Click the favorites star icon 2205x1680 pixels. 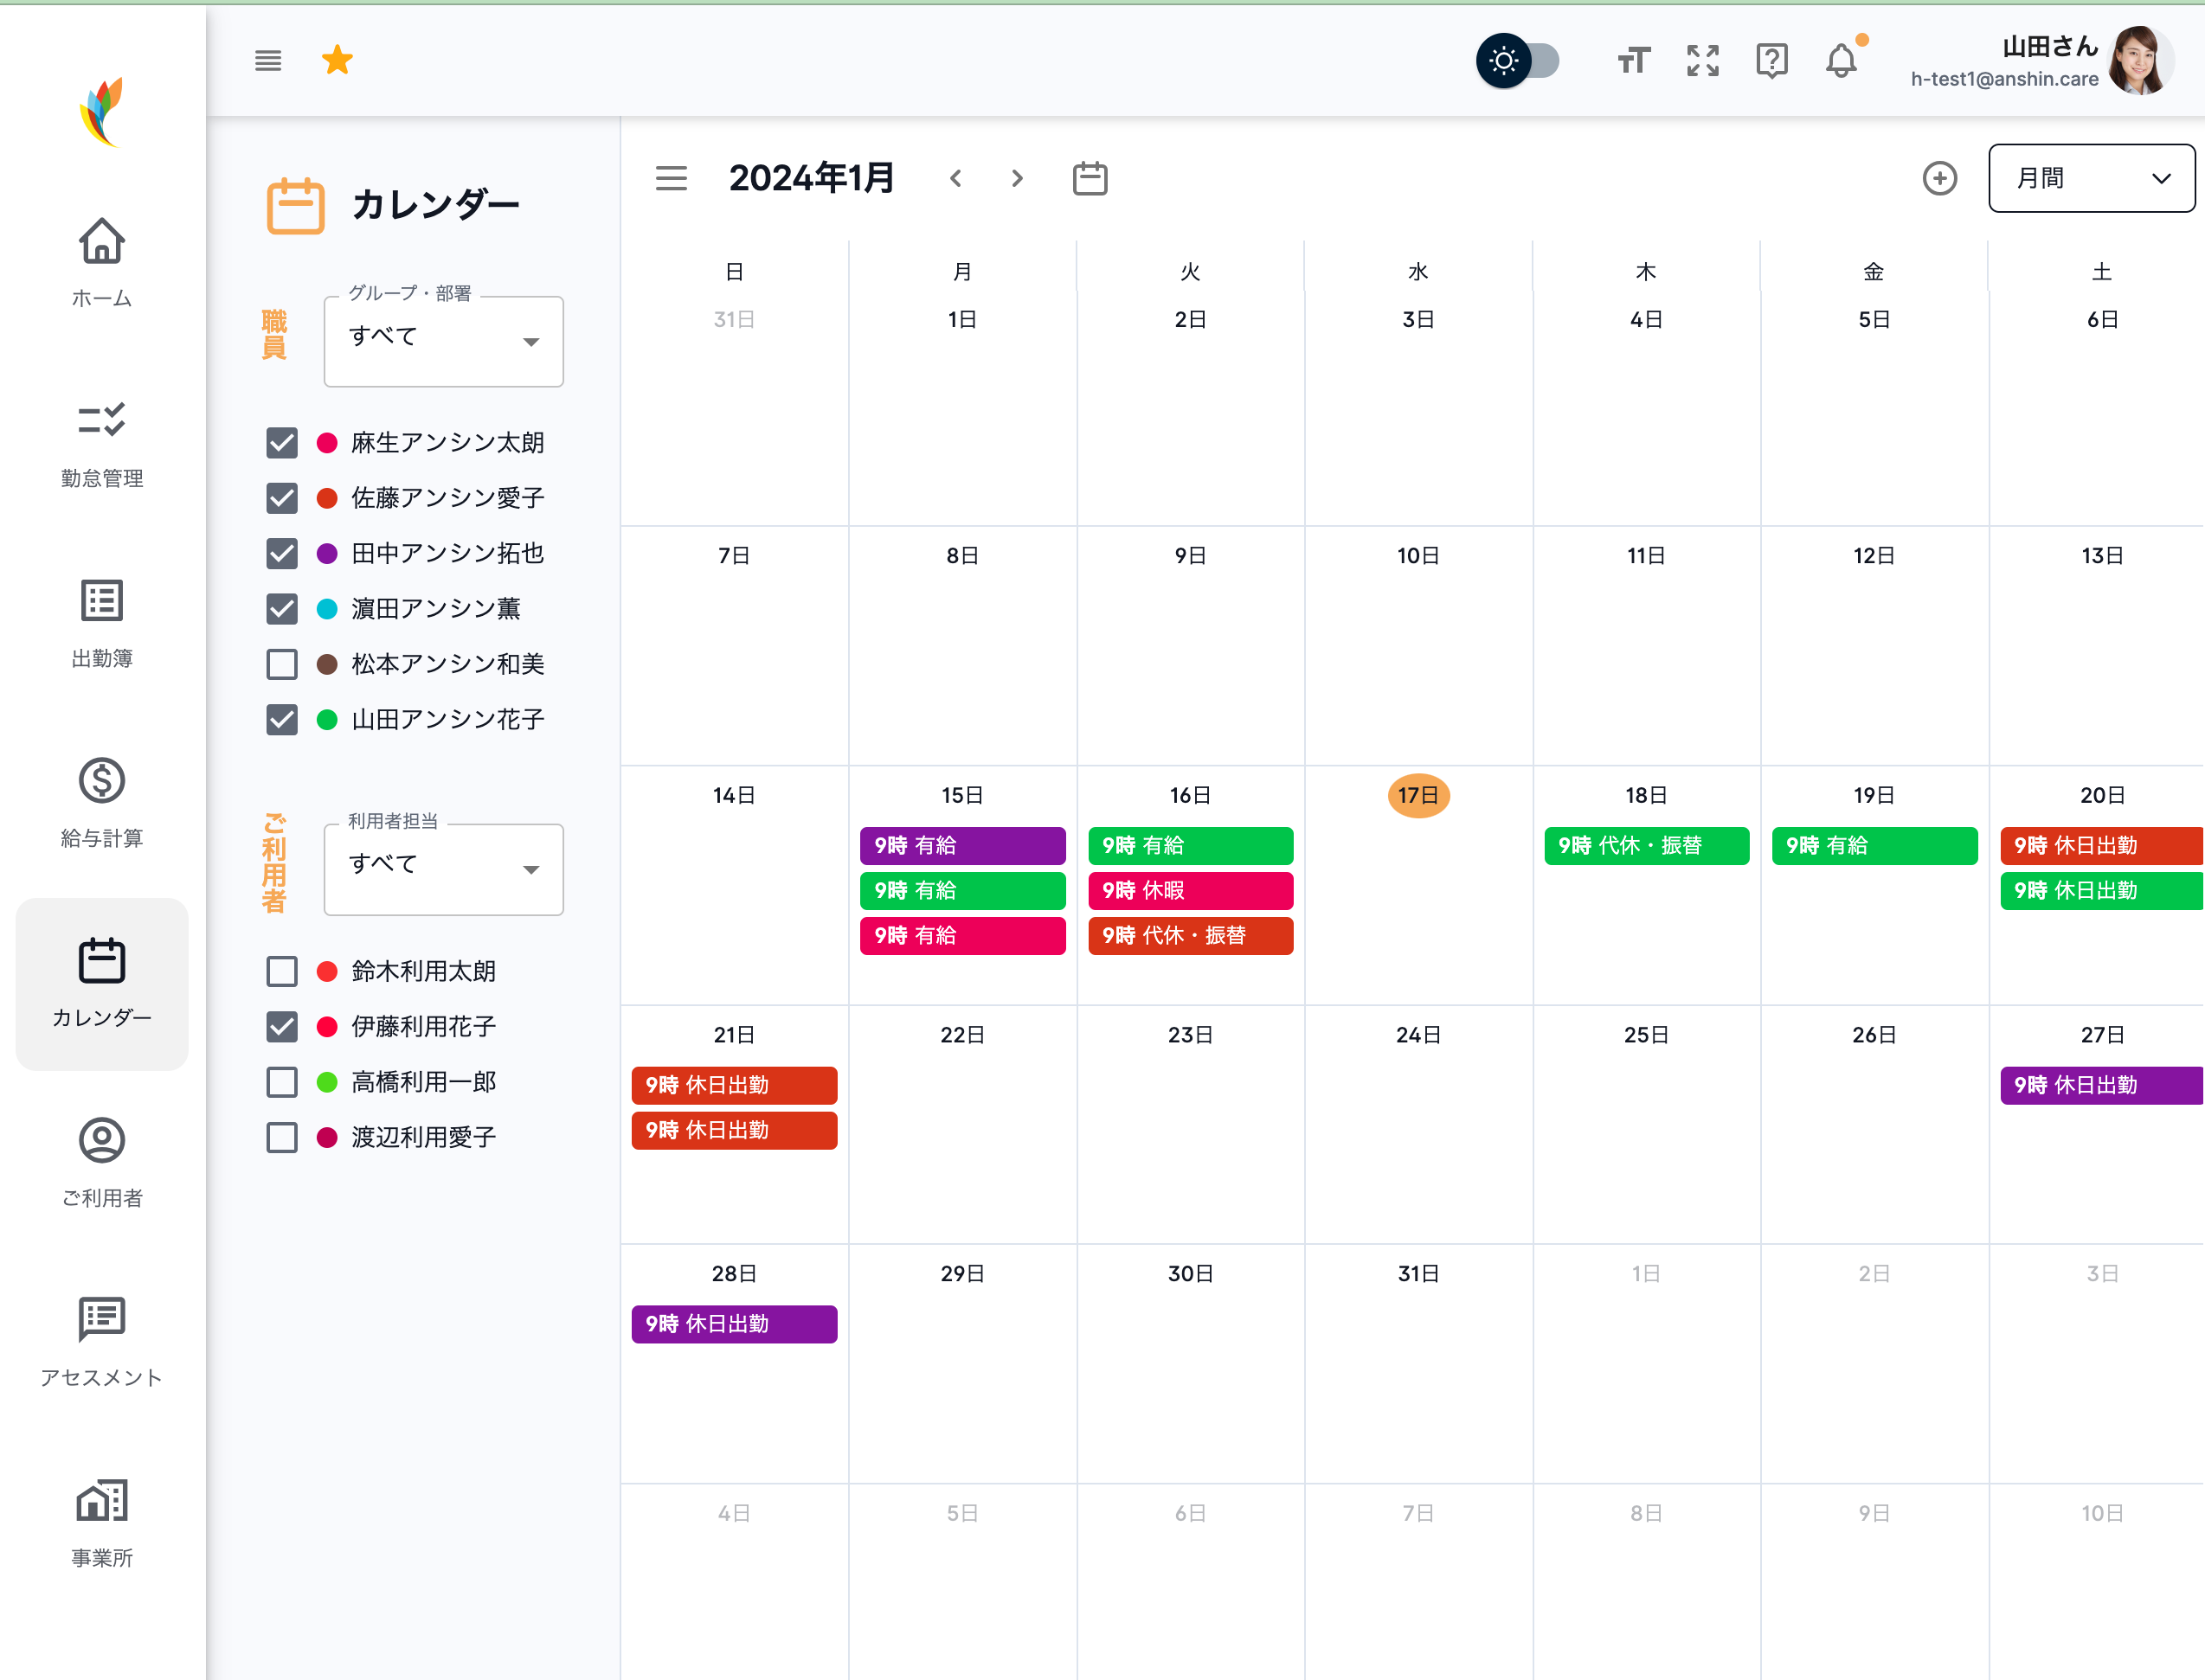coord(337,60)
